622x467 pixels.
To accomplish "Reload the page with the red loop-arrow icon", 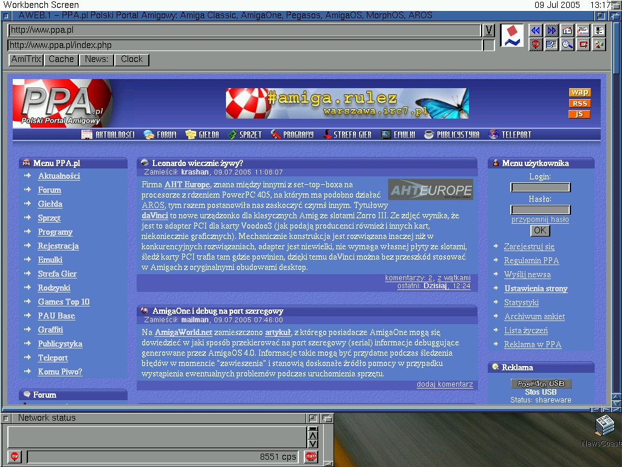I will click(x=583, y=44).
